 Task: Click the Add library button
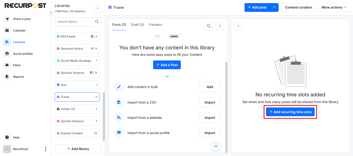tap(78, 149)
